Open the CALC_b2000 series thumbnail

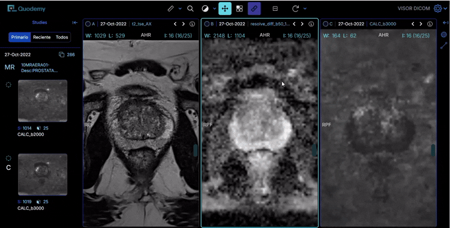tap(43, 101)
